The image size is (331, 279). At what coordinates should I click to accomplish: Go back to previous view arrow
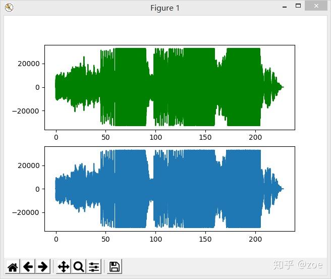tap(28, 267)
